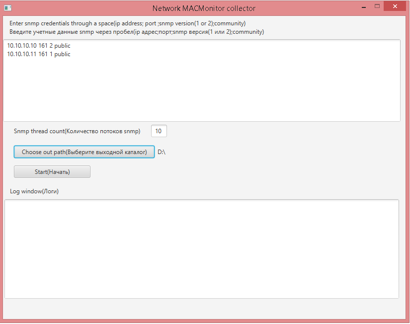Click inside the empty log output area
The width and height of the screenshot is (410, 324).
tap(201, 248)
